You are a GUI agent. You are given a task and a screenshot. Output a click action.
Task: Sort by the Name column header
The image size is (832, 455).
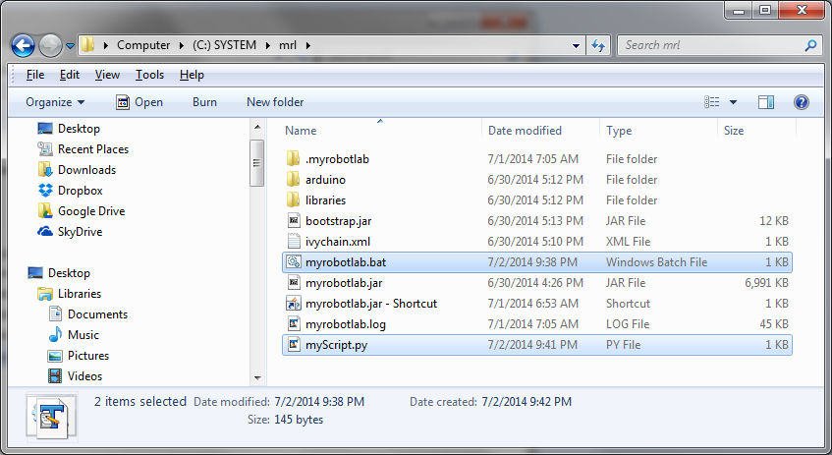tap(301, 131)
